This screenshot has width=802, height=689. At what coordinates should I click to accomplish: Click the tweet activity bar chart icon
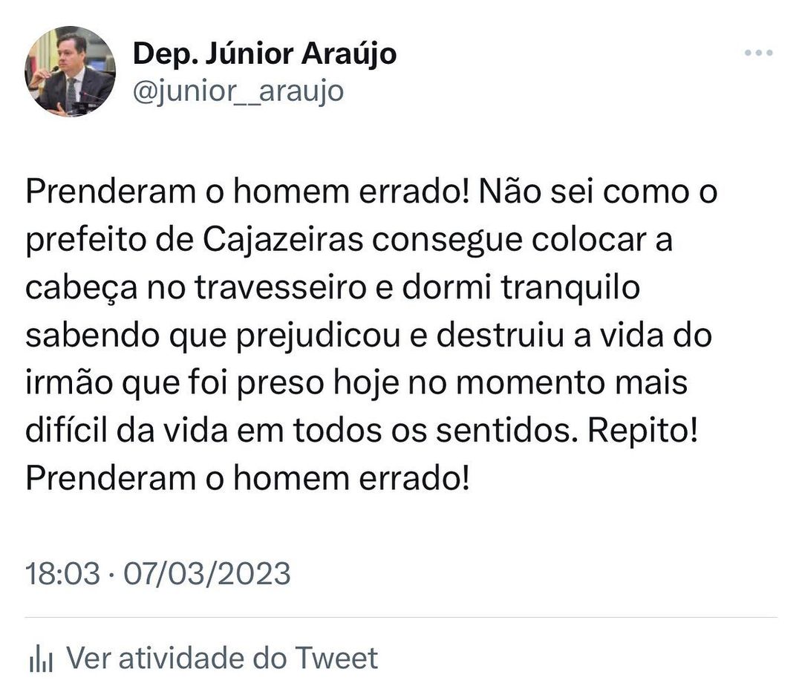(x=39, y=659)
